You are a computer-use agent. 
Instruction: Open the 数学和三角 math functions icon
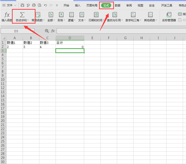pyautogui.click(x=133, y=15)
